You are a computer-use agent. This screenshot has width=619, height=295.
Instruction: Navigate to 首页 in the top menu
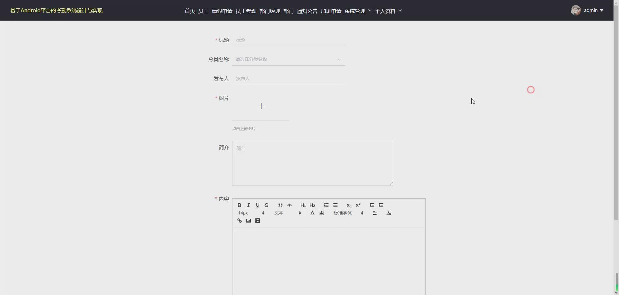pyautogui.click(x=189, y=11)
